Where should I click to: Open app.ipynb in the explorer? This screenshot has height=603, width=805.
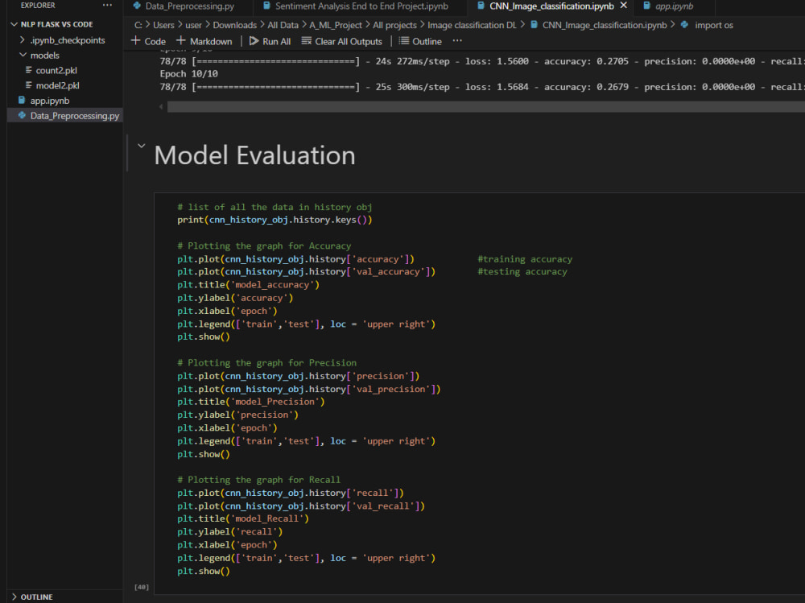tap(50, 101)
